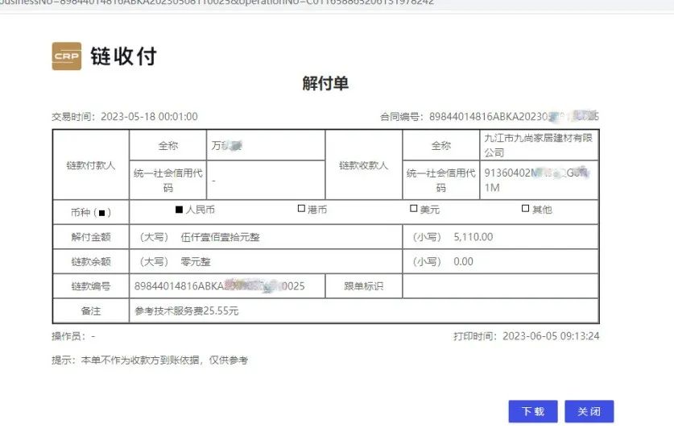Image resolution: width=674 pixels, height=441 pixels.
Task: Click transaction time 2023-05-18 00:01:00
Action: pos(149,117)
